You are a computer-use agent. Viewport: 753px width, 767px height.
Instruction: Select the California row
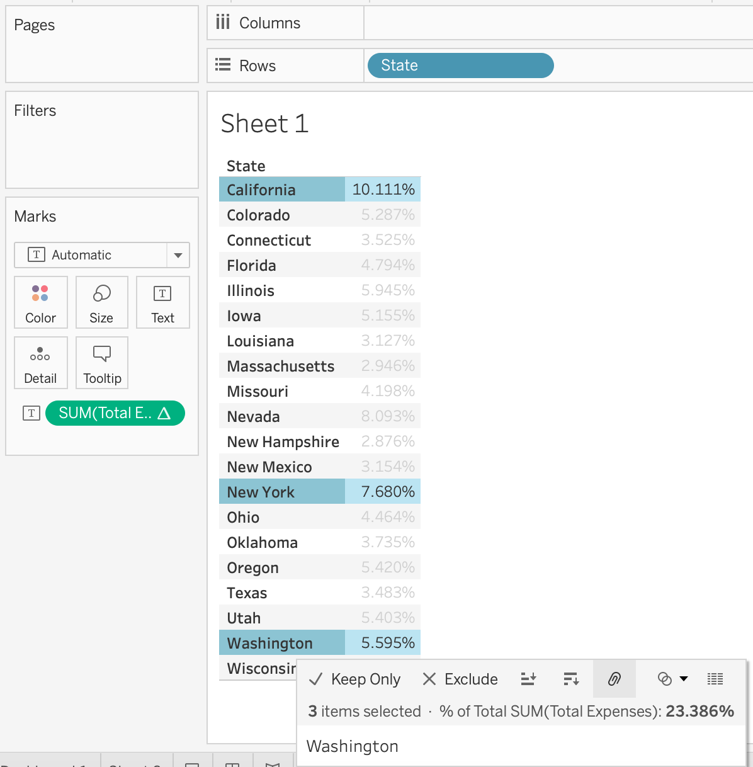[x=320, y=190]
